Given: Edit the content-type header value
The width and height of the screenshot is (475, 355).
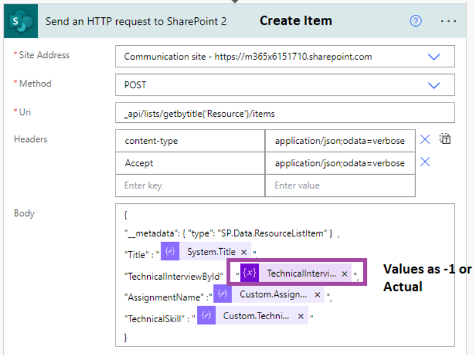Looking at the screenshot, I should click(340, 141).
